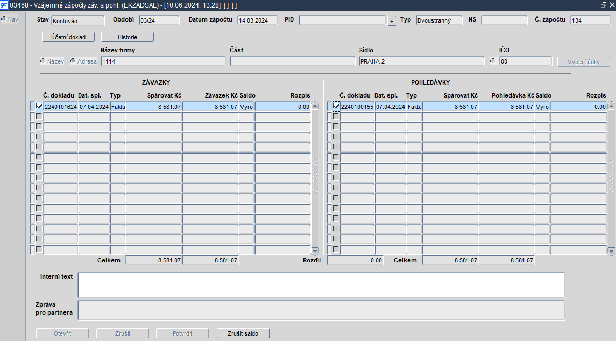Viewport: 616px width, 341px height.
Task: Click the Vyro saldo cell in Pohledávky row
Action: (x=542, y=107)
